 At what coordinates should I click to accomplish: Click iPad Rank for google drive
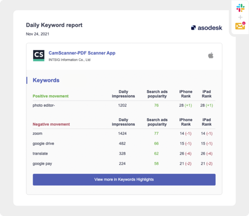click(x=206, y=143)
